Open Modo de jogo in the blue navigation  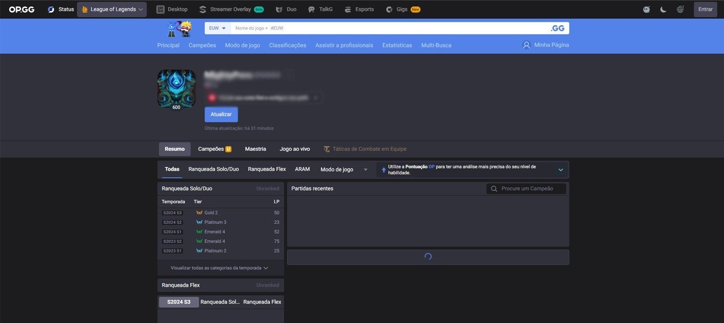[243, 45]
